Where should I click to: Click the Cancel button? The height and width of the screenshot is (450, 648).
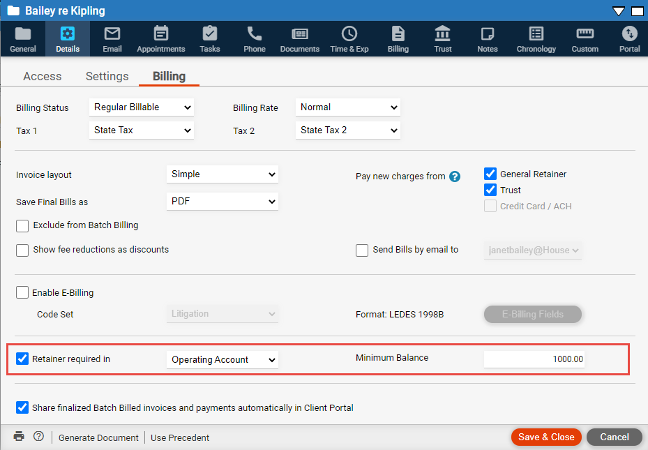click(x=615, y=437)
